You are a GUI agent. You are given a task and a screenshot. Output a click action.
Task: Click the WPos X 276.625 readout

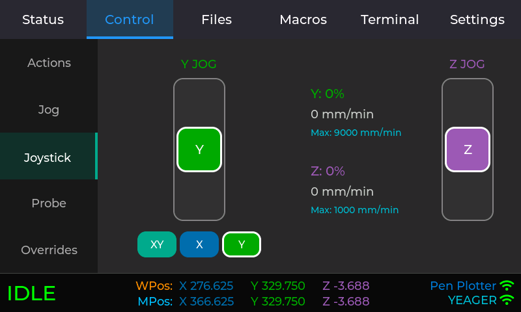[206, 285]
